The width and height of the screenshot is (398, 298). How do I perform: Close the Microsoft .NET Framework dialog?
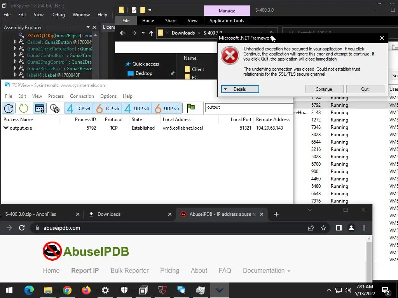[382, 38]
